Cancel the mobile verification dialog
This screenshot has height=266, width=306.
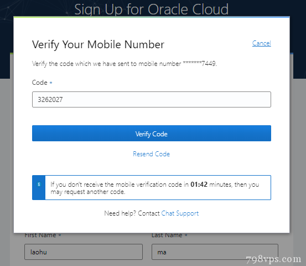(262, 43)
